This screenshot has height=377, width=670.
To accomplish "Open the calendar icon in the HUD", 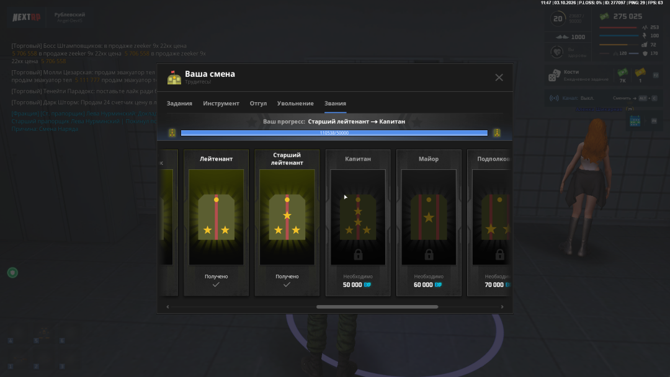I will (635, 122).
